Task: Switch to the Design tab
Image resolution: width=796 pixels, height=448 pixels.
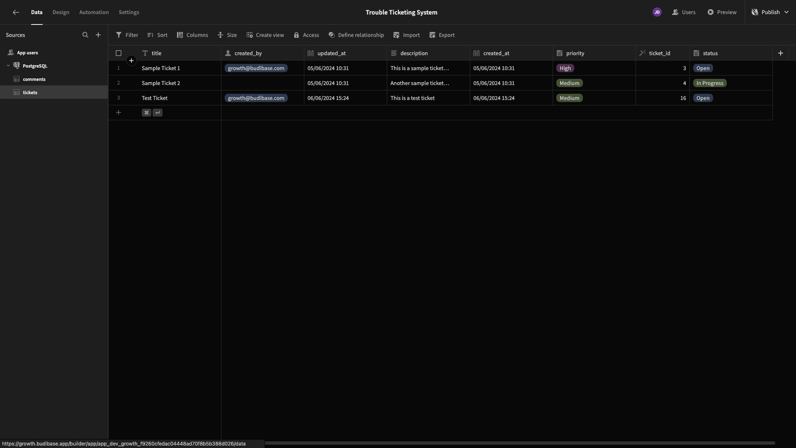Action: (x=61, y=12)
